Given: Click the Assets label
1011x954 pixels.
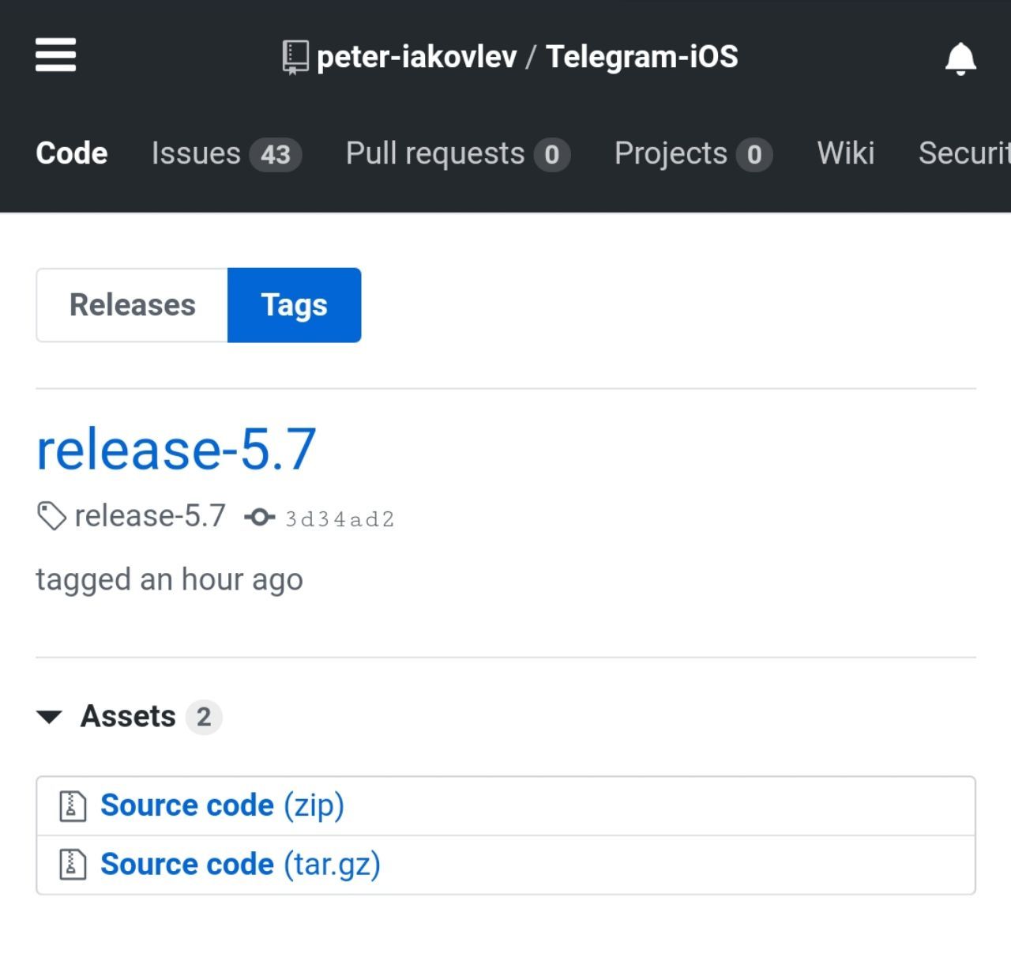Looking at the screenshot, I should click(128, 716).
